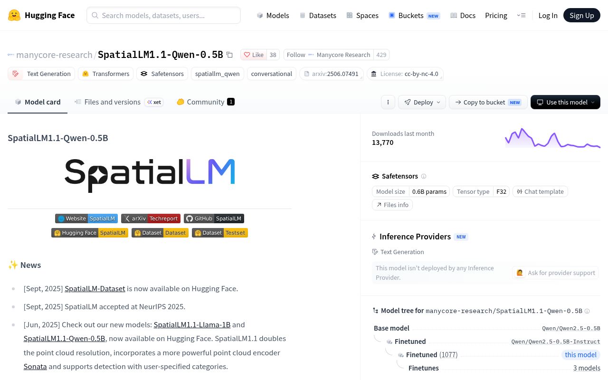Open the arxiv:2506.07491 tag
The height and width of the screenshot is (380, 608).
[x=332, y=74]
